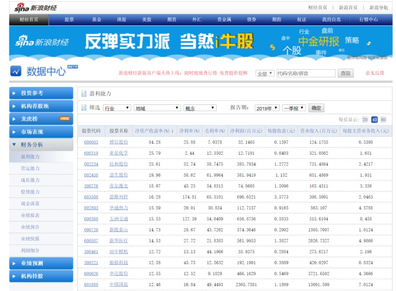The width and height of the screenshot is (396, 291).
Task: Click the 确定 confirm button
Action: coord(316,108)
